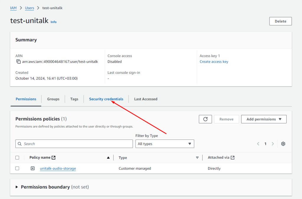Check the unitalk-audio-storage policy checkbox

click(17, 169)
